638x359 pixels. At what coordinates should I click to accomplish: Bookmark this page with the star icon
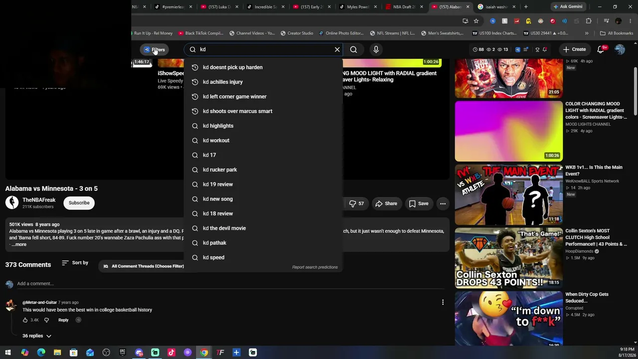476,21
